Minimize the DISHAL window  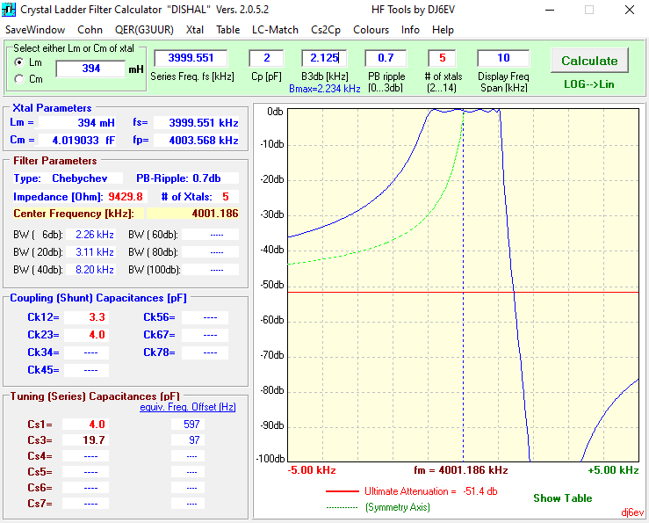pos(550,10)
